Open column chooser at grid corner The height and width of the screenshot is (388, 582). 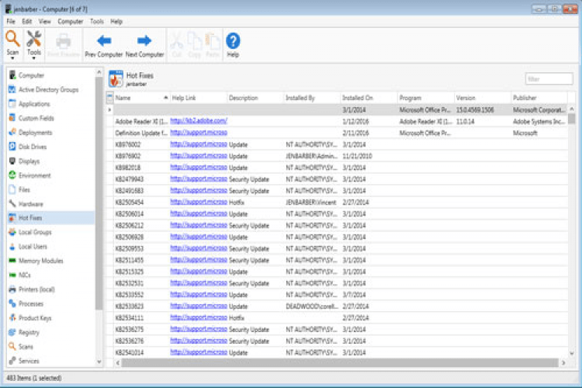click(x=109, y=98)
